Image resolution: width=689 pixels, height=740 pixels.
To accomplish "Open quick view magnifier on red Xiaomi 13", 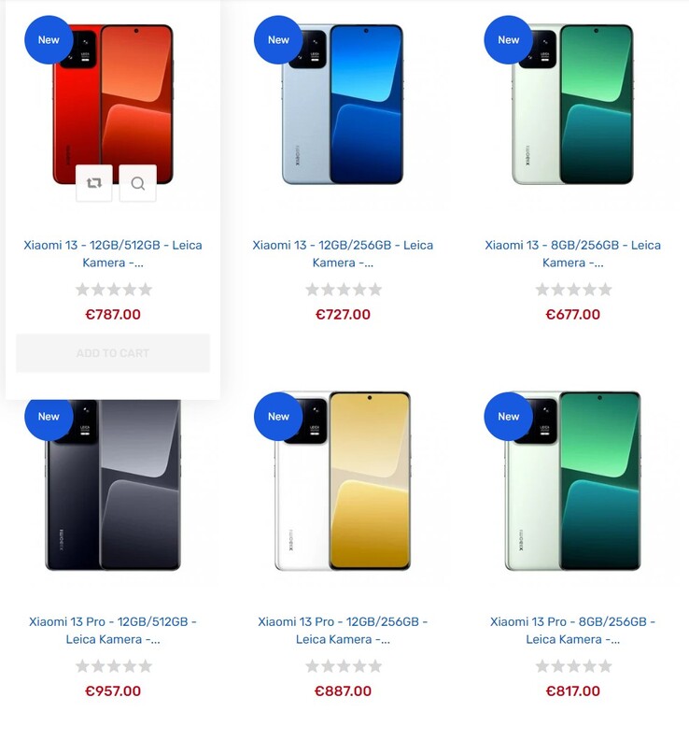I will tap(137, 183).
